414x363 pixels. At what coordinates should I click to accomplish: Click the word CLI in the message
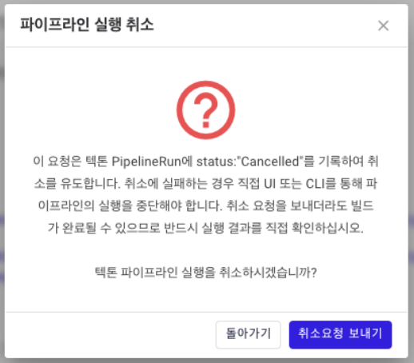316,184
